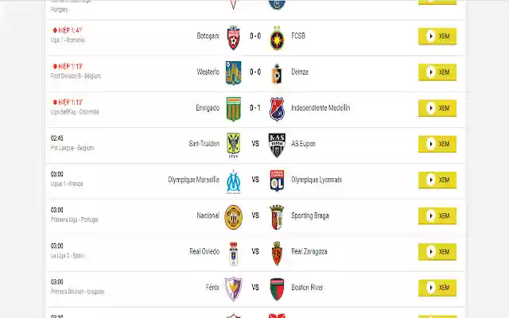Viewport: 509px width, 318px height.
Task: Click the Olympique Lyonnais crest
Action: (x=276, y=180)
